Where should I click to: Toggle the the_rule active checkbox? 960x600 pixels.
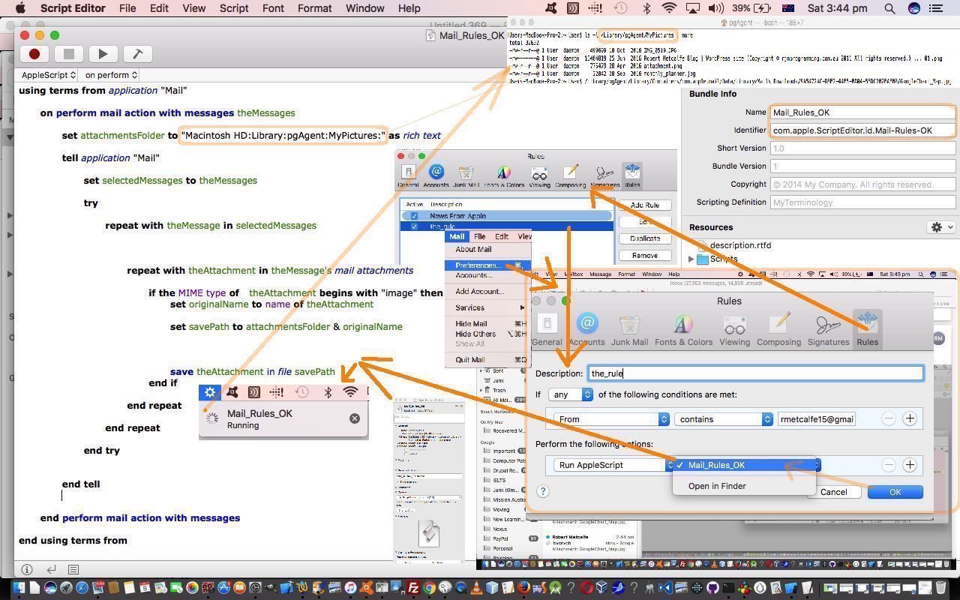click(x=414, y=226)
